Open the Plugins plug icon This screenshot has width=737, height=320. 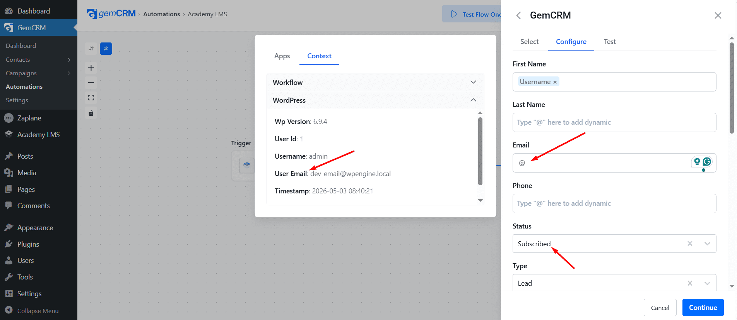coord(9,244)
